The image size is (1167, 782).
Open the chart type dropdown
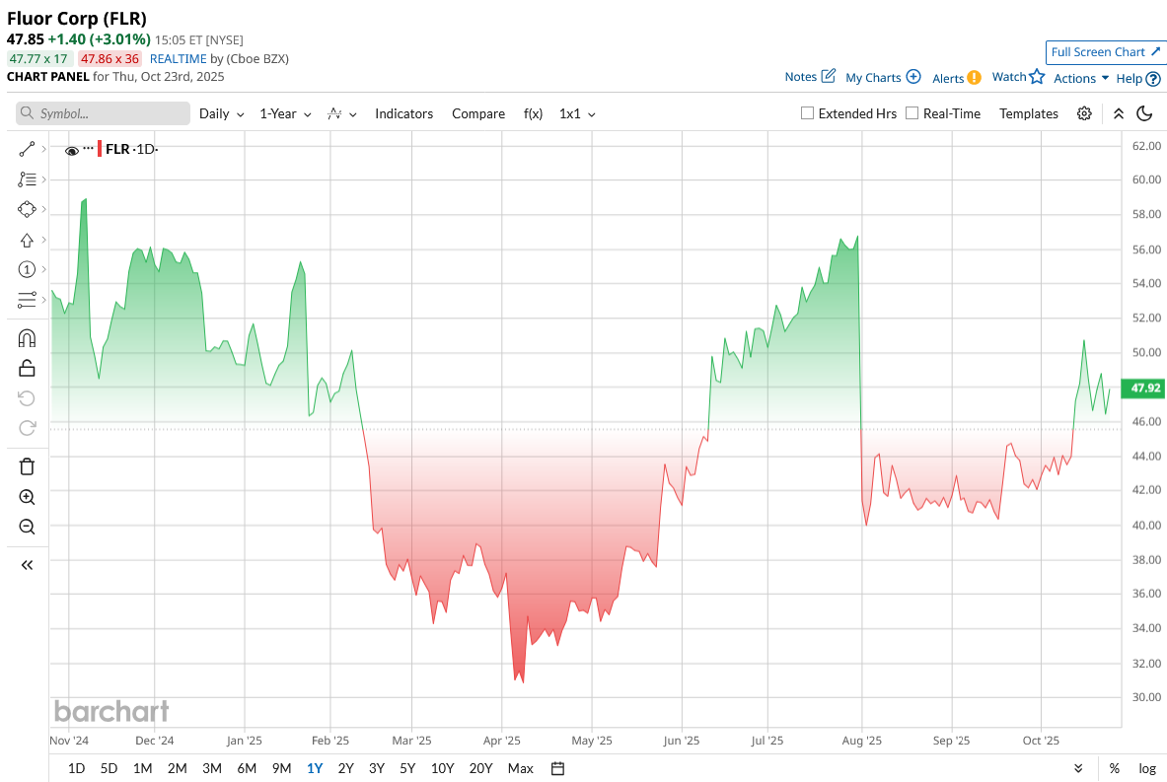point(342,113)
